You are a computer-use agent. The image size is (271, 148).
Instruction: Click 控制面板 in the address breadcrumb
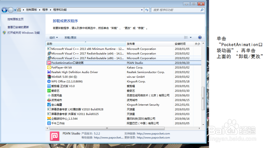tap(31, 10)
